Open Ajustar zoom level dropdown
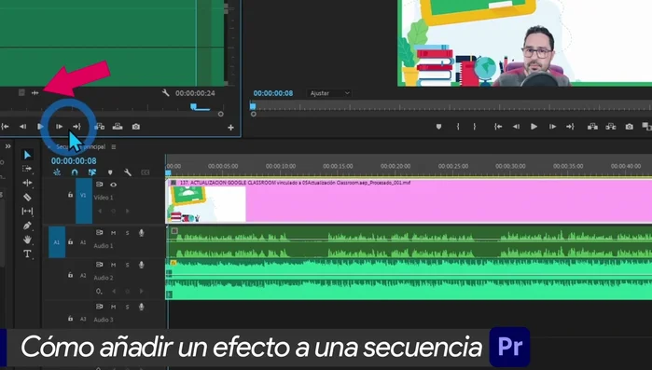Screen dimensions: 652x370 tap(329, 93)
